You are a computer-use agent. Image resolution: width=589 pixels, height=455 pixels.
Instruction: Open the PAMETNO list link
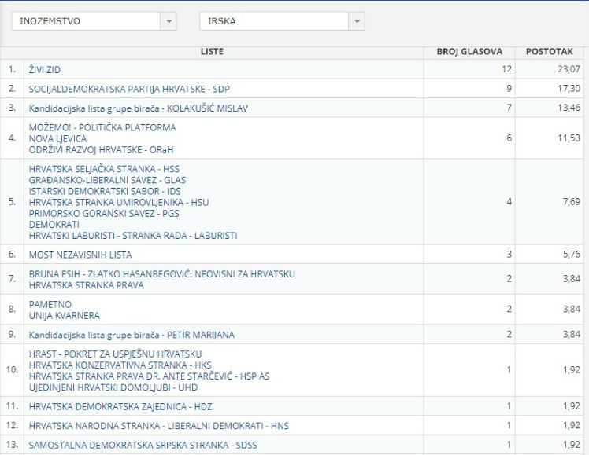pyautogui.click(x=50, y=304)
